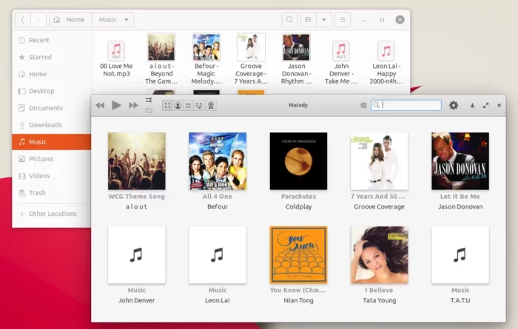
Task: Open search in Files window
Action: pyautogui.click(x=289, y=19)
